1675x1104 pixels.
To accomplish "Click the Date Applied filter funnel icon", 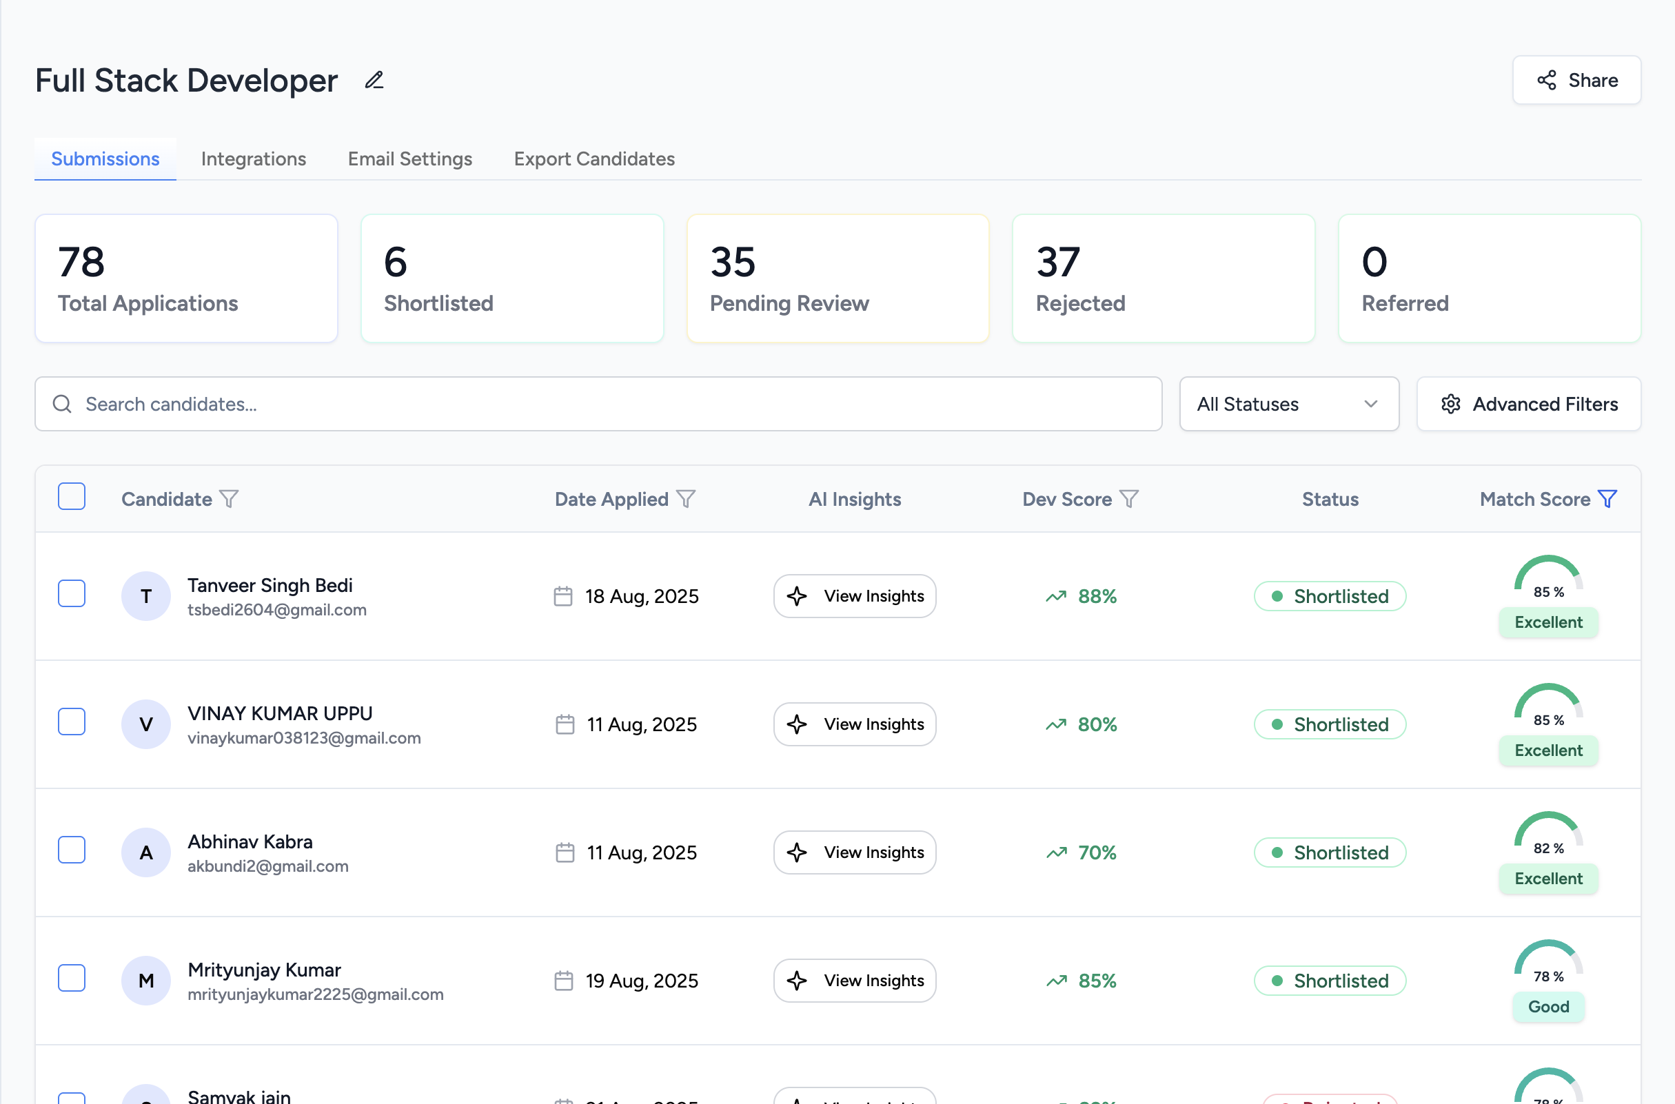I will (x=686, y=499).
